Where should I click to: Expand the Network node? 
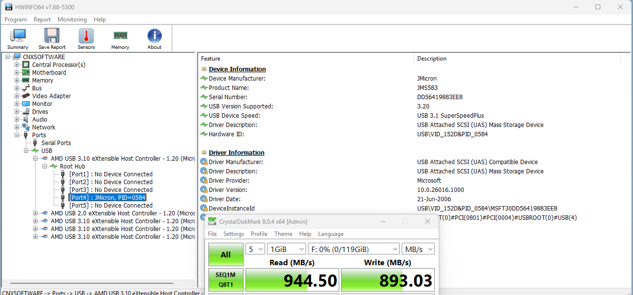[x=17, y=127]
